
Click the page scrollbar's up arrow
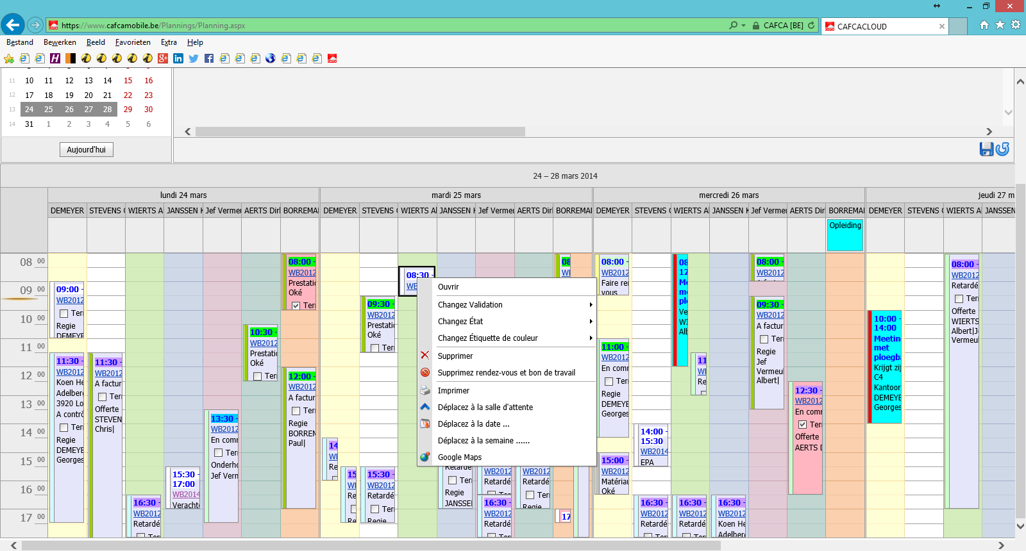pyautogui.click(x=1020, y=82)
